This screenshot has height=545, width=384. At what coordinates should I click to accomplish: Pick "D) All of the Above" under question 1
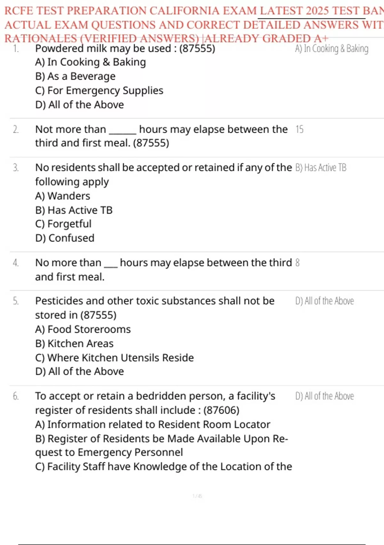tap(79, 105)
